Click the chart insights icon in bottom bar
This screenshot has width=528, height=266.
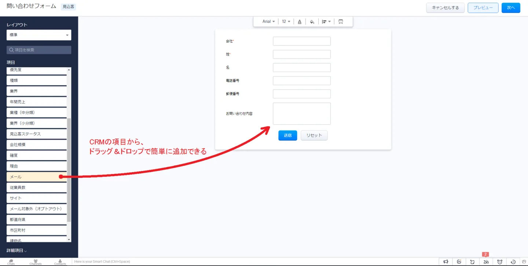[459, 262]
